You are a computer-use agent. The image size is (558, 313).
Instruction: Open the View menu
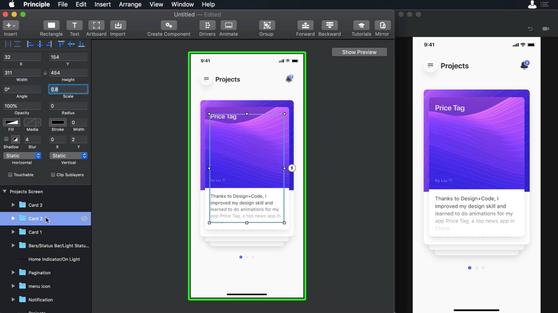[x=156, y=5]
